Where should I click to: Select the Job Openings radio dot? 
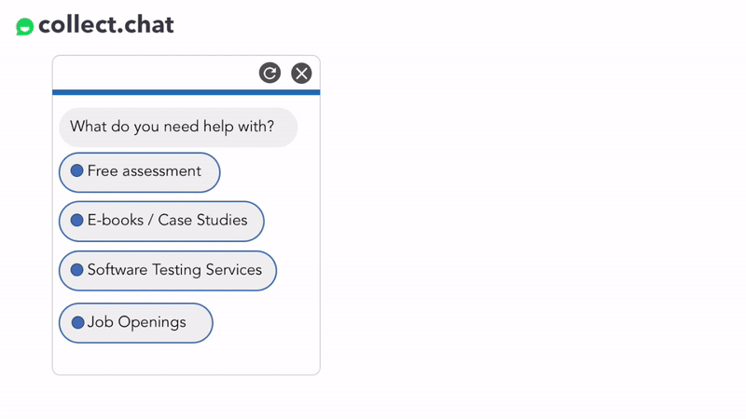coord(78,322)
